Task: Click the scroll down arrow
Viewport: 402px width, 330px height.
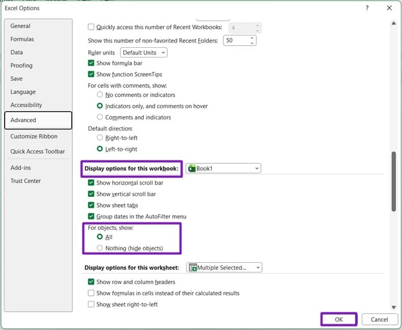Action: click(393, 307)
